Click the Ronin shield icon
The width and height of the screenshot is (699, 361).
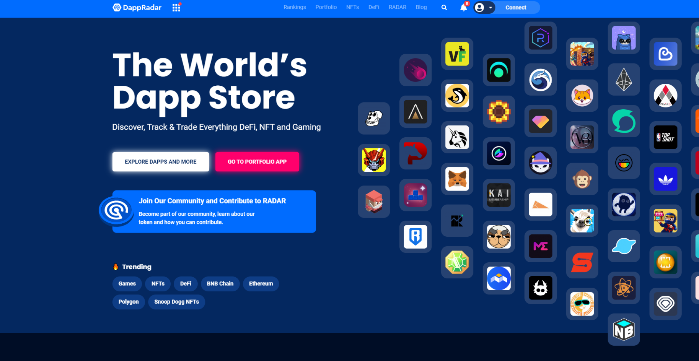click(x=415, y=236)
